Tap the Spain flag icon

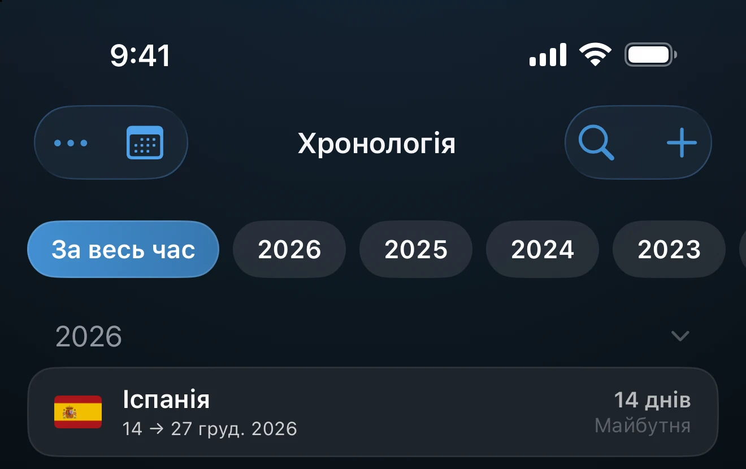pos(78,412)
